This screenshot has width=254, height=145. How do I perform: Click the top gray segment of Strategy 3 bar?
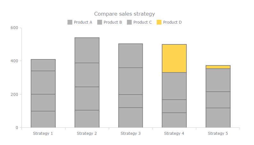(131, 56)
